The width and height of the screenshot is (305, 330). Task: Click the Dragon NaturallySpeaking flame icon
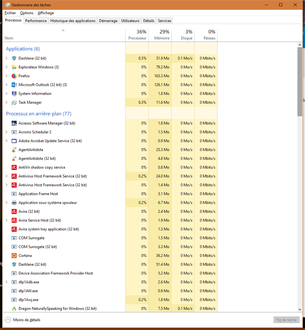tap(14, 309)
